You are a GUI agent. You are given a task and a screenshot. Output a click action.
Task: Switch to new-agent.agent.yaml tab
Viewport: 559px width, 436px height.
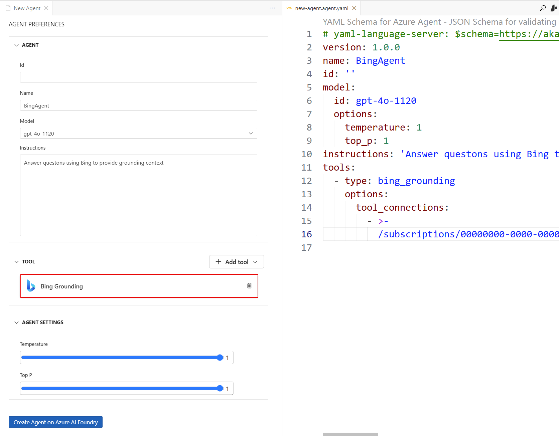tap(321, 8)
